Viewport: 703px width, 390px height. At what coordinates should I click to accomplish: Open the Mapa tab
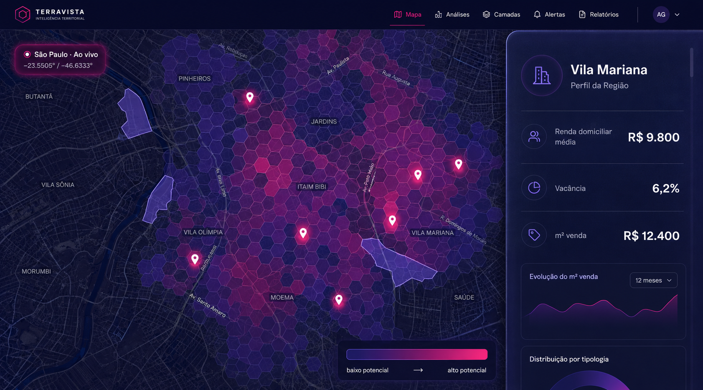tap(408, 15)
